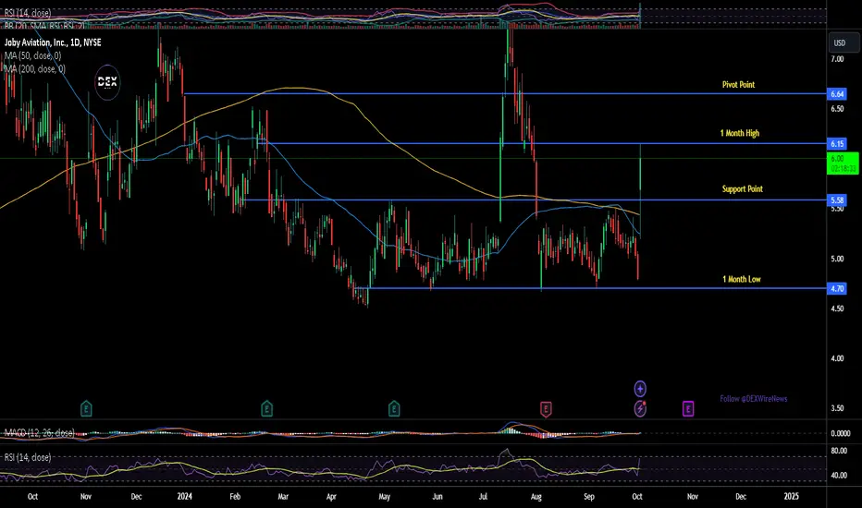Click the 6.15 price tag
This screenshot has height=508, width=862.
(837, 144)
